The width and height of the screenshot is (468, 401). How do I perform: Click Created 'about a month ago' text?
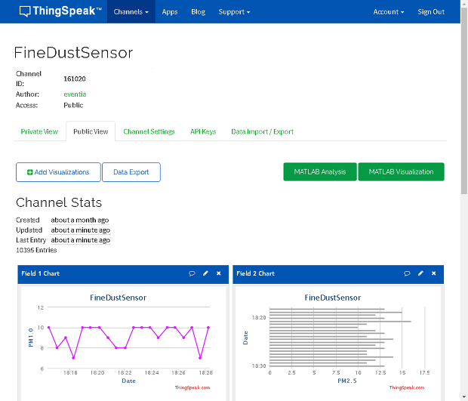[x=80, y=220]
